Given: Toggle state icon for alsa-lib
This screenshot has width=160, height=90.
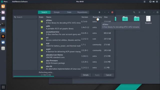Looking at the screenshot, I should point(42,67).
